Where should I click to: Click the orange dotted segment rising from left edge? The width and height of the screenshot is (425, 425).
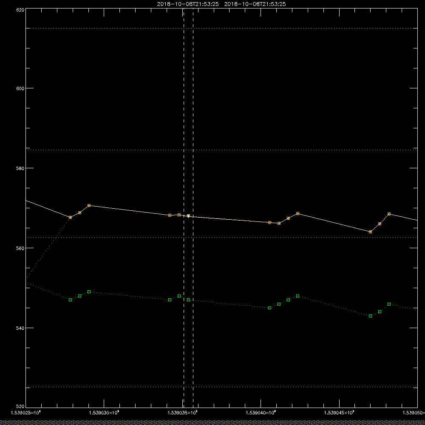pos(48,248)
